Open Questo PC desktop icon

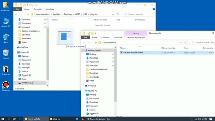[x=6, y=23]
